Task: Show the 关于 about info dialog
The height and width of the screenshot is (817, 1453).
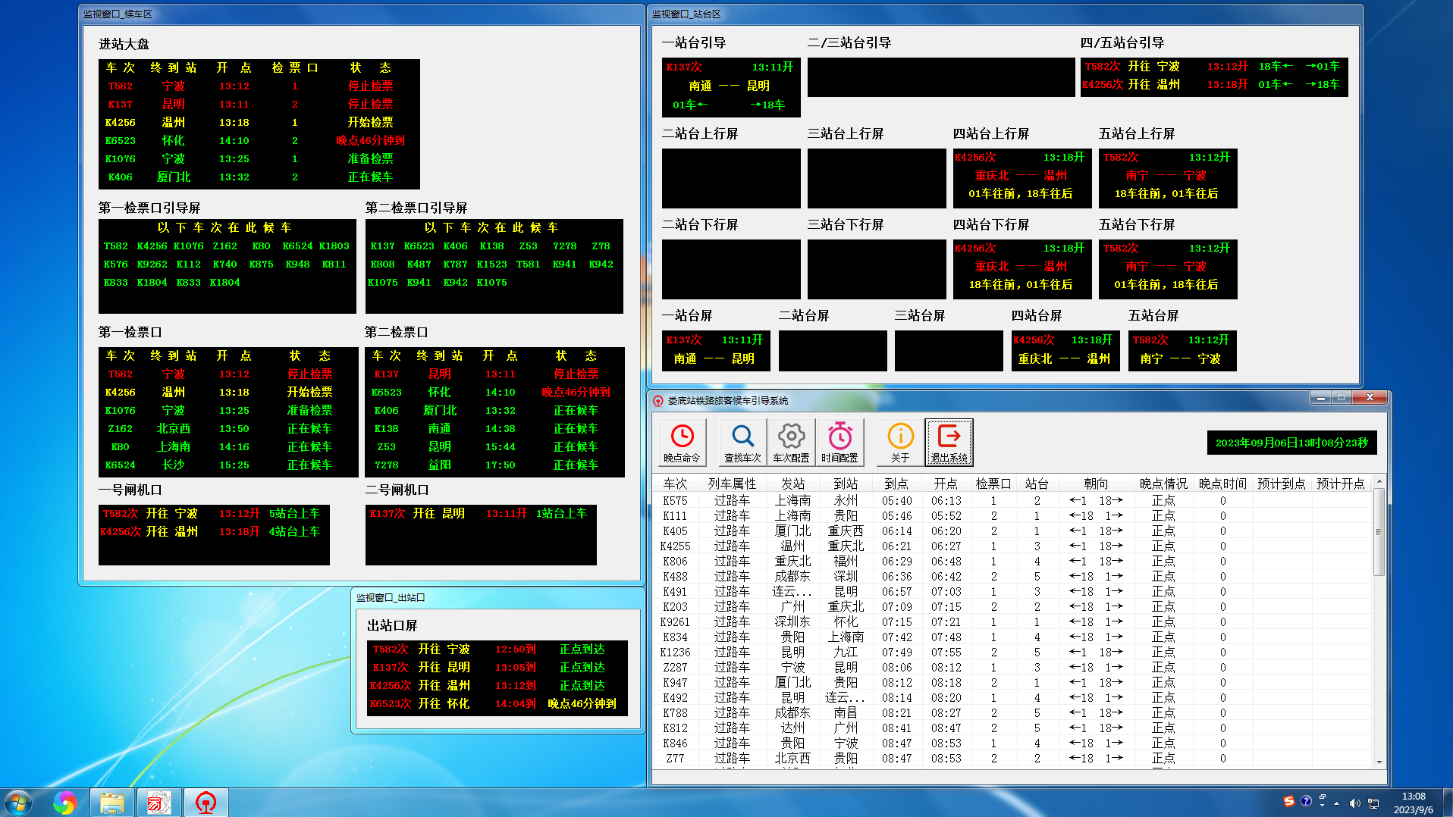Action: [x=900, y=443]
